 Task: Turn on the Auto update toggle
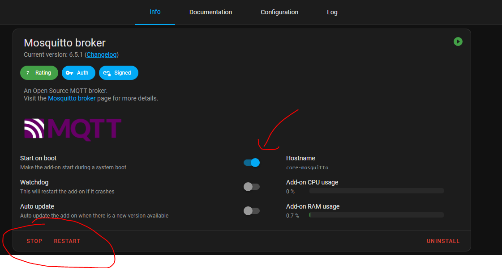pos(252,211)
